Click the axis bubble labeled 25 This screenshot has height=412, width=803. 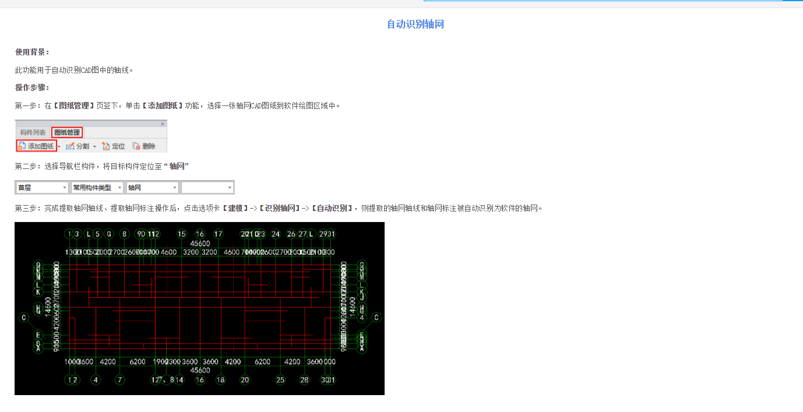click(280, 380)
